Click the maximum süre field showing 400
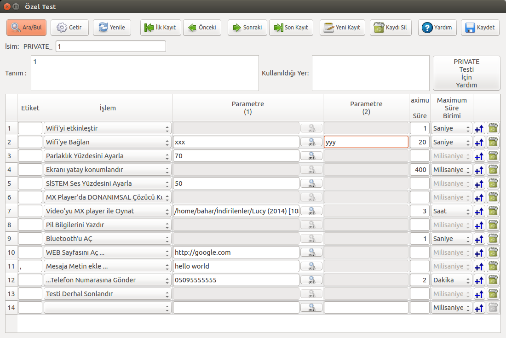Image resolution: width=506 pixels, height=338 pixels. pyautogui.click(x=420, y=170)
